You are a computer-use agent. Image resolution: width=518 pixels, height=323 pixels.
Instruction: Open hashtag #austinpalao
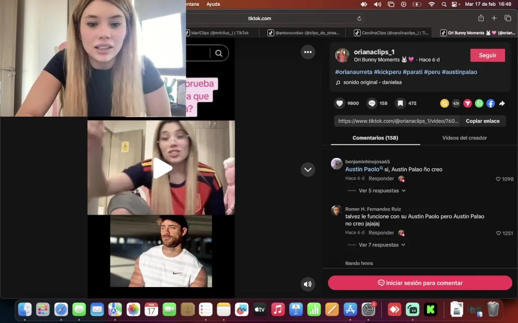[x=459, y=72]
